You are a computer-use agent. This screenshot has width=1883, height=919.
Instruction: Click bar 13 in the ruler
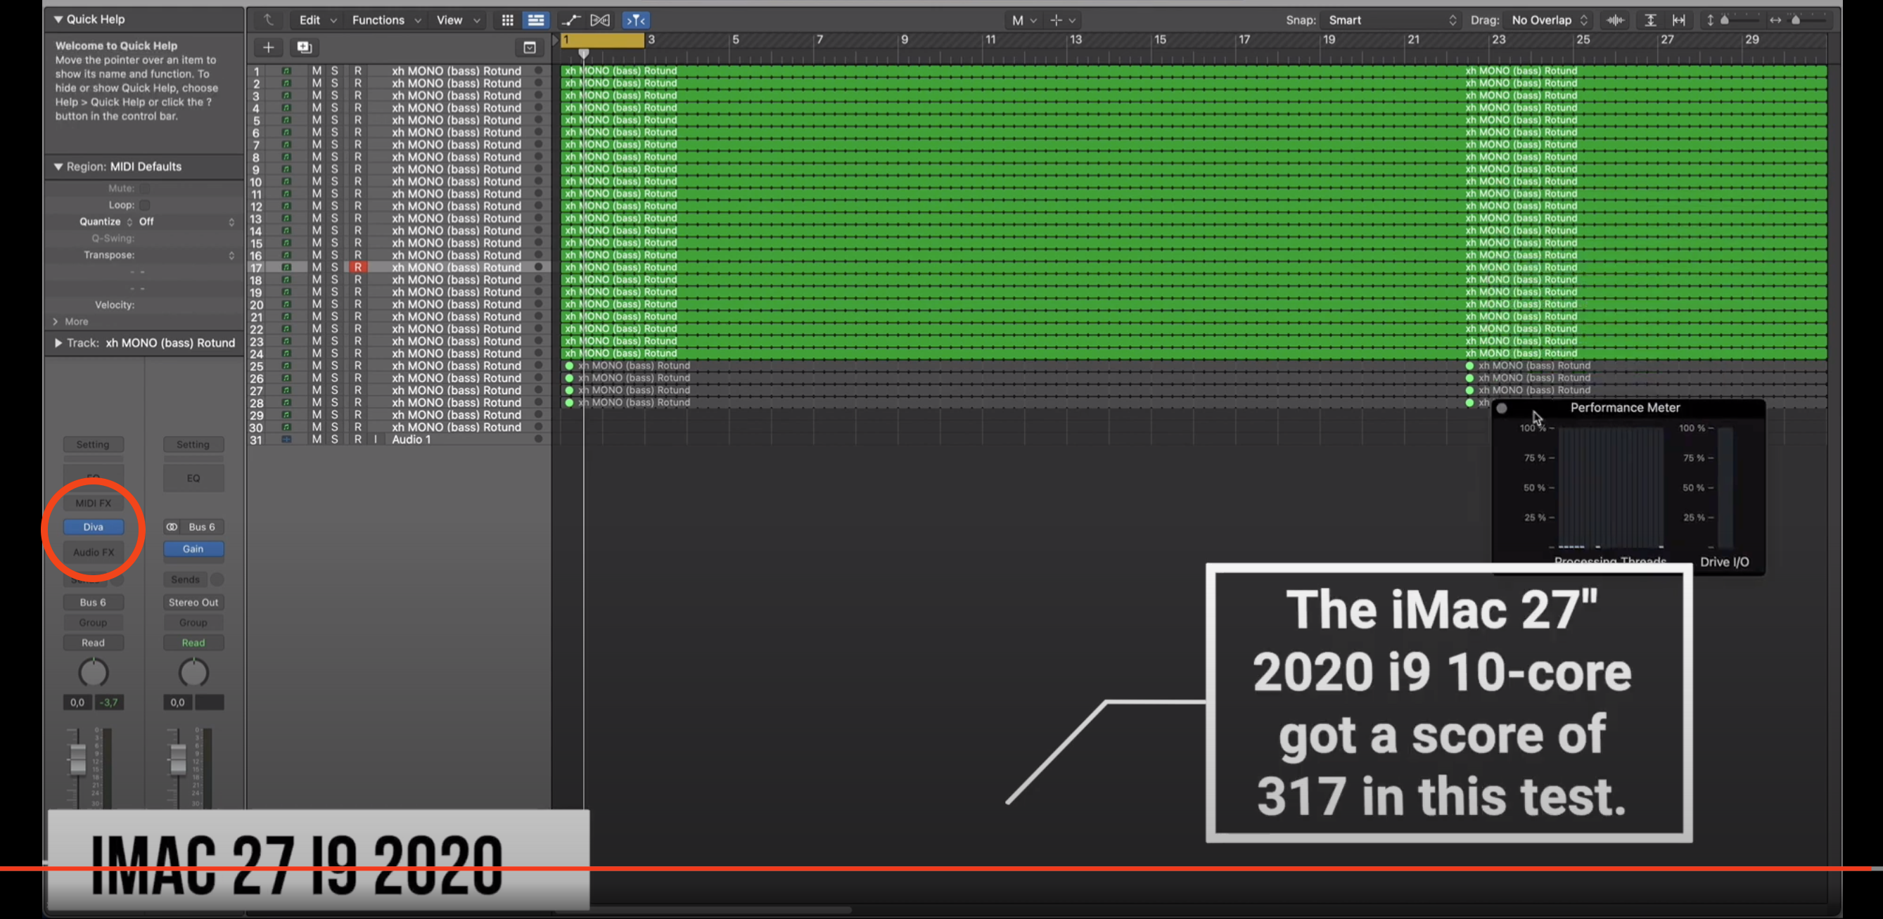[x=1075, y=40]
